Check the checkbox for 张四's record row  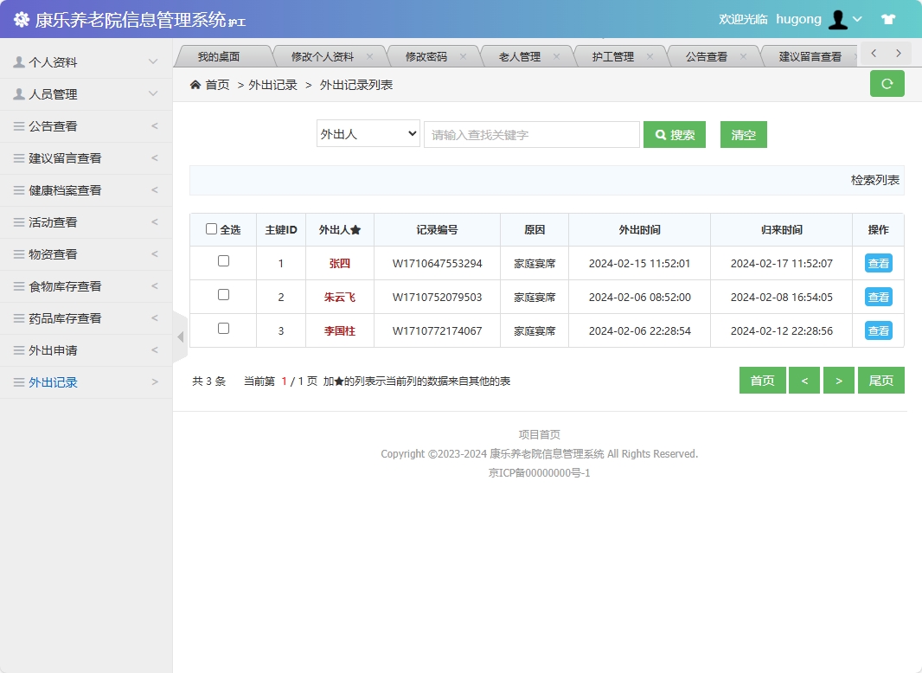tap(223, 262)
